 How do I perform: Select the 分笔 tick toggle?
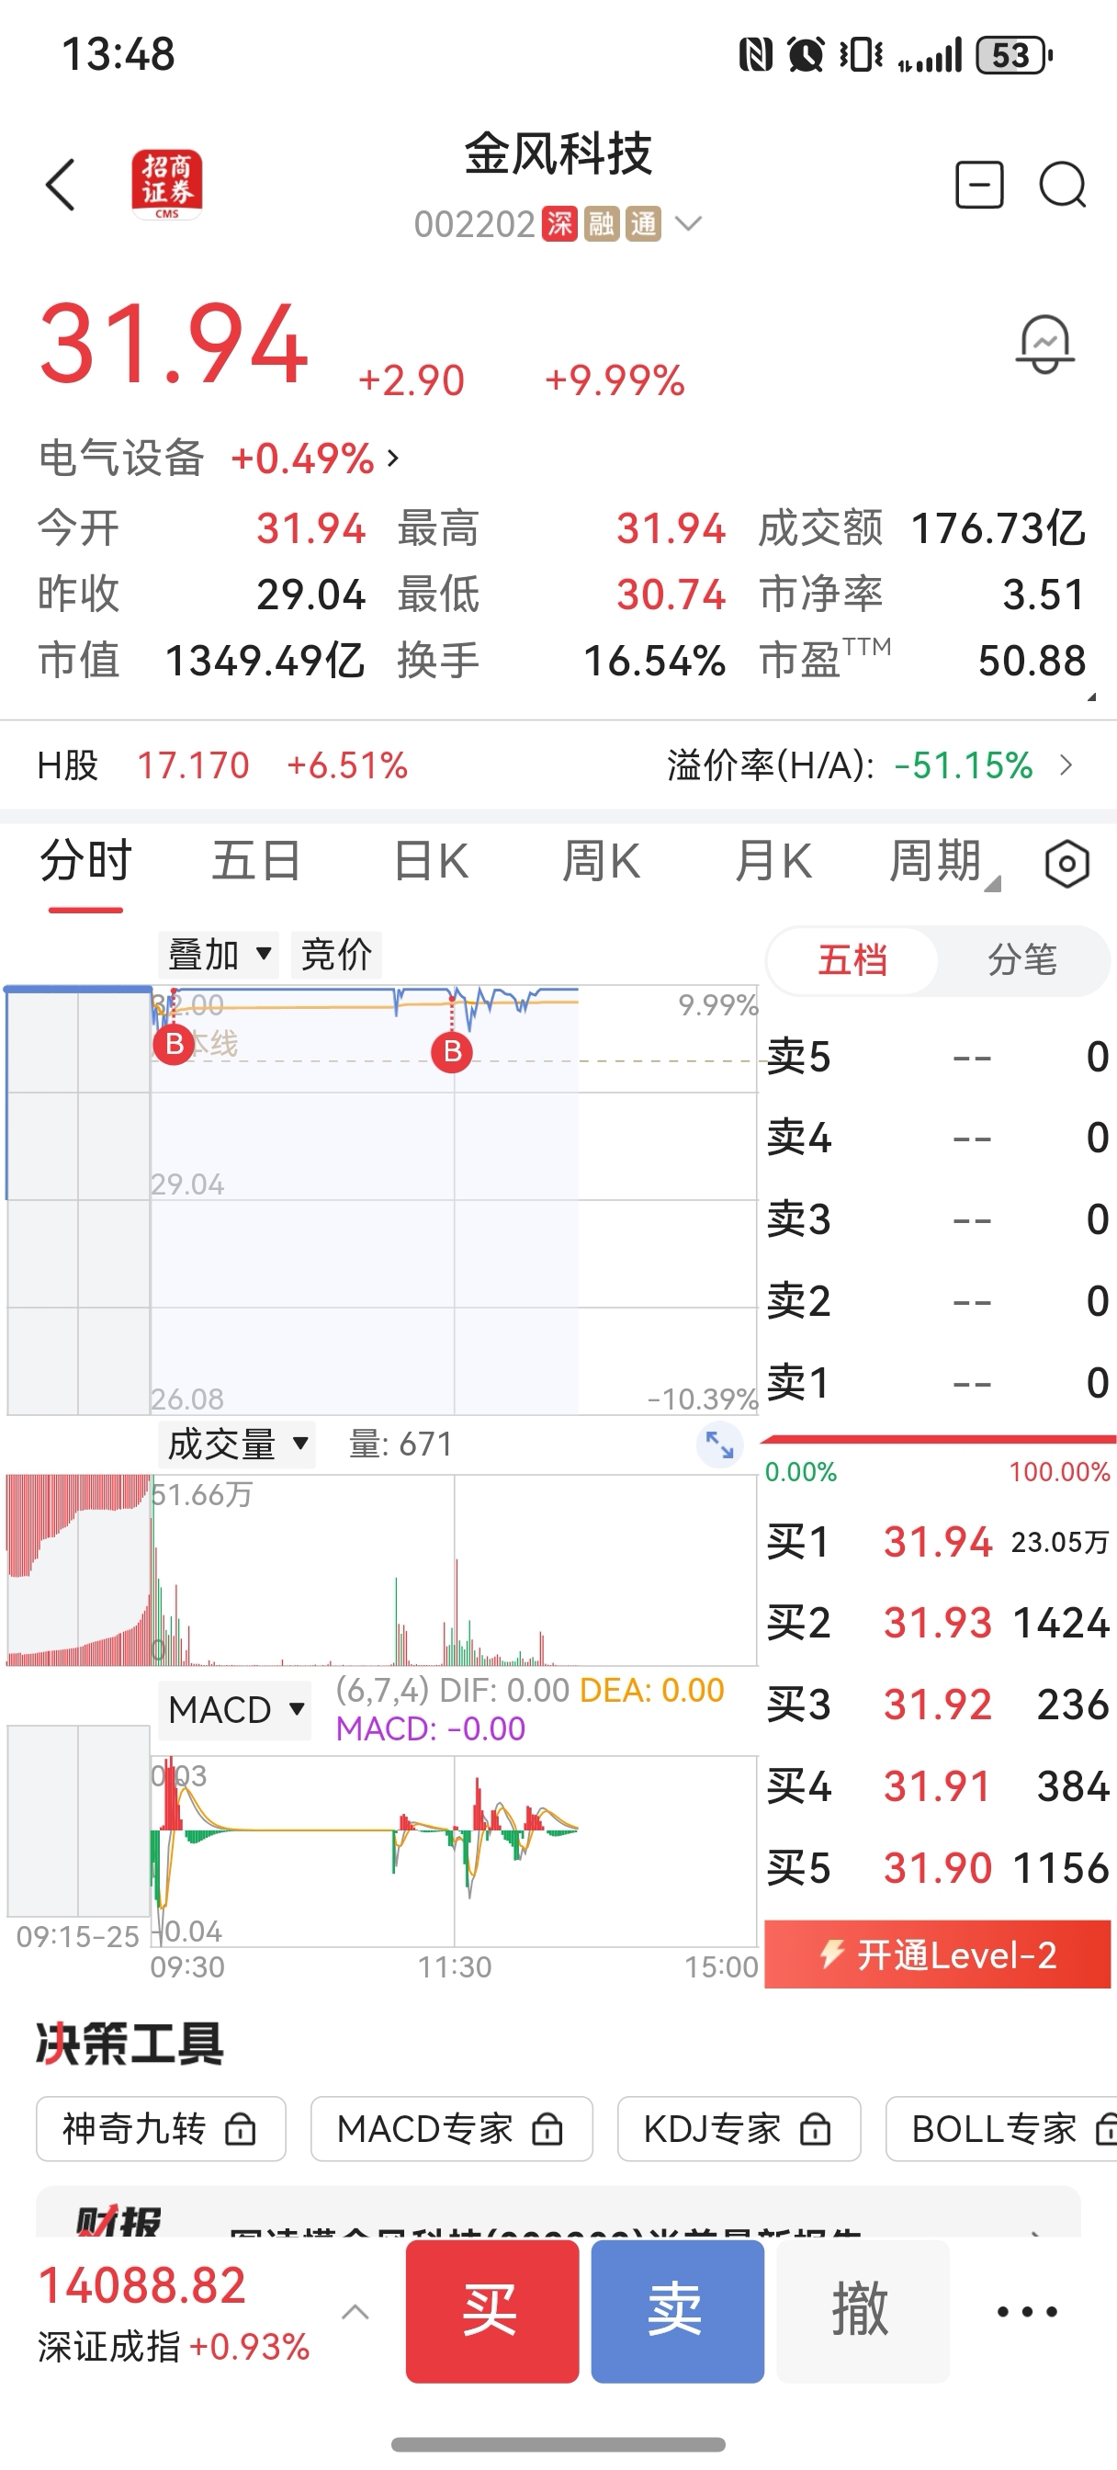[1022, 960]
